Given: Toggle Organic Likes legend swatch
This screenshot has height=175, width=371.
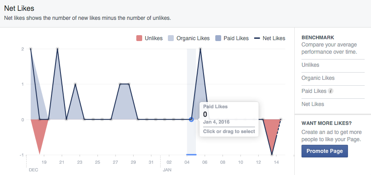Looking at the screenshot, I should pos(171,38).
